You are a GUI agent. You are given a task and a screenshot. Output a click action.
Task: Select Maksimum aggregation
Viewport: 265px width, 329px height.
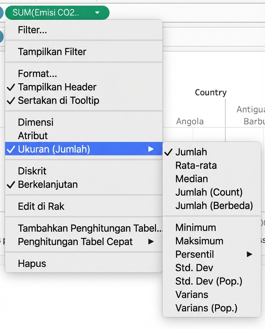tap(199, 241)
